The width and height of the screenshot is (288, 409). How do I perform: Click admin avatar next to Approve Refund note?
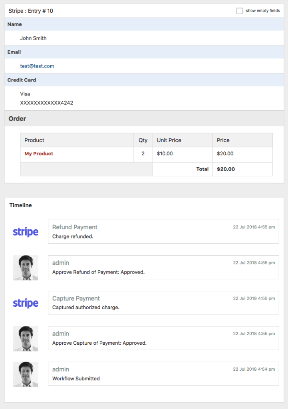(26, 268)
